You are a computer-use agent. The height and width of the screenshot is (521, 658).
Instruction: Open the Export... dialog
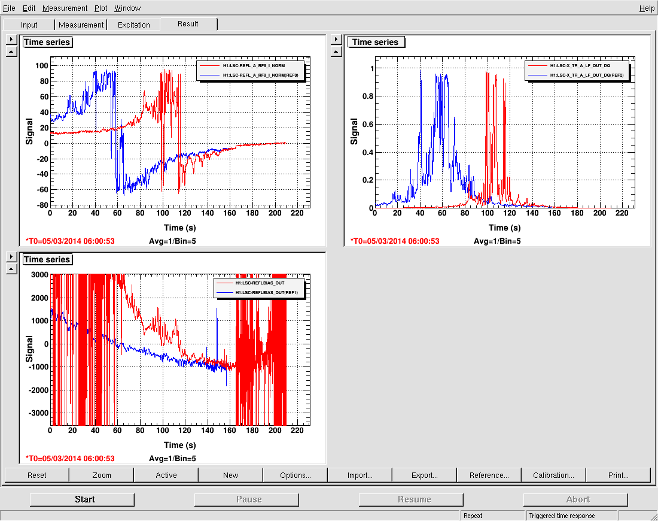click(425, 475)
